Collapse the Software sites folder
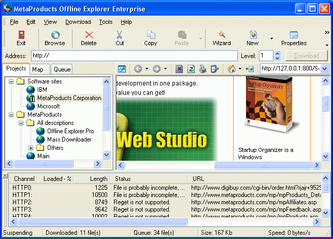Screen dimensions: 333x239 point(10,81)
